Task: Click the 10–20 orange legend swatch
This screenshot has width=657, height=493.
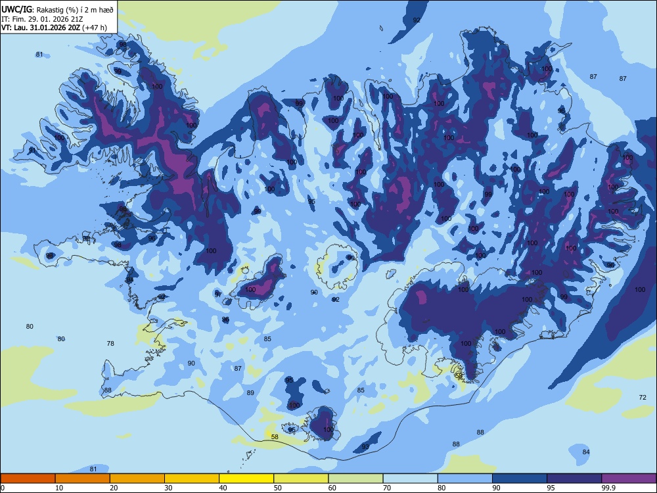Action: 83,479
